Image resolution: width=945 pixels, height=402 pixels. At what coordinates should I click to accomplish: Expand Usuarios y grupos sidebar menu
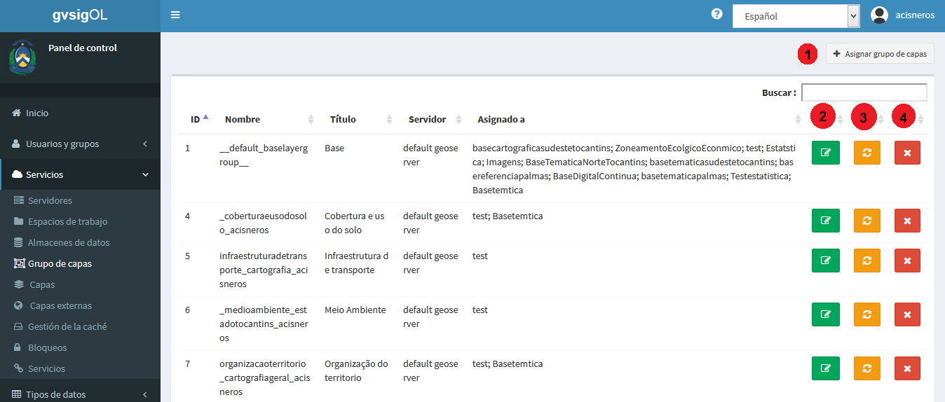click(x=80, y=144)
